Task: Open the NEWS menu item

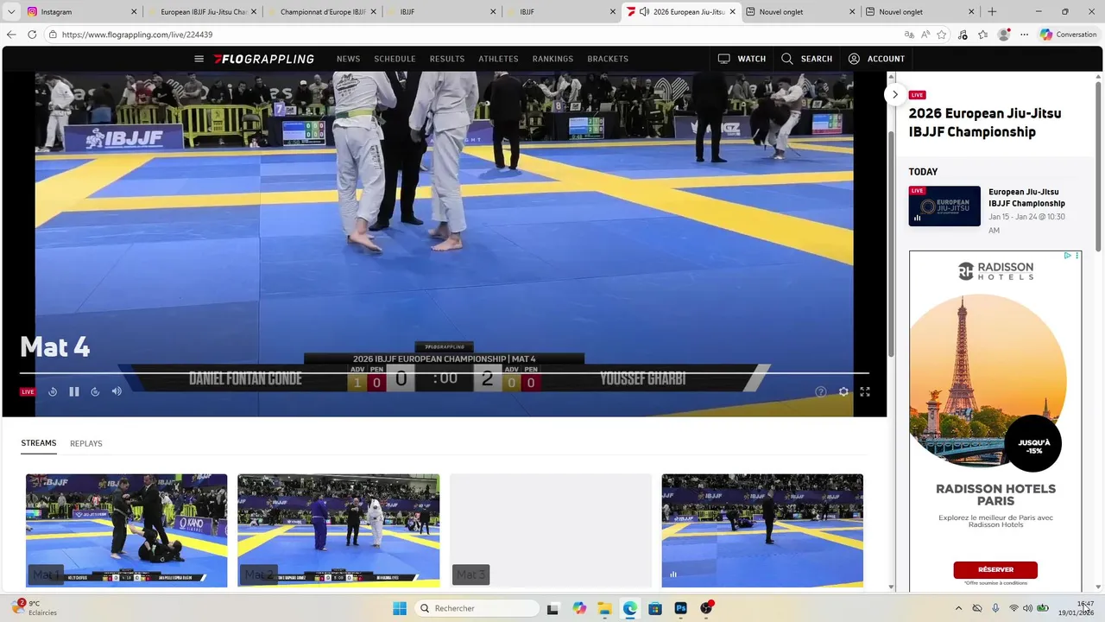Action: (348, 59)
